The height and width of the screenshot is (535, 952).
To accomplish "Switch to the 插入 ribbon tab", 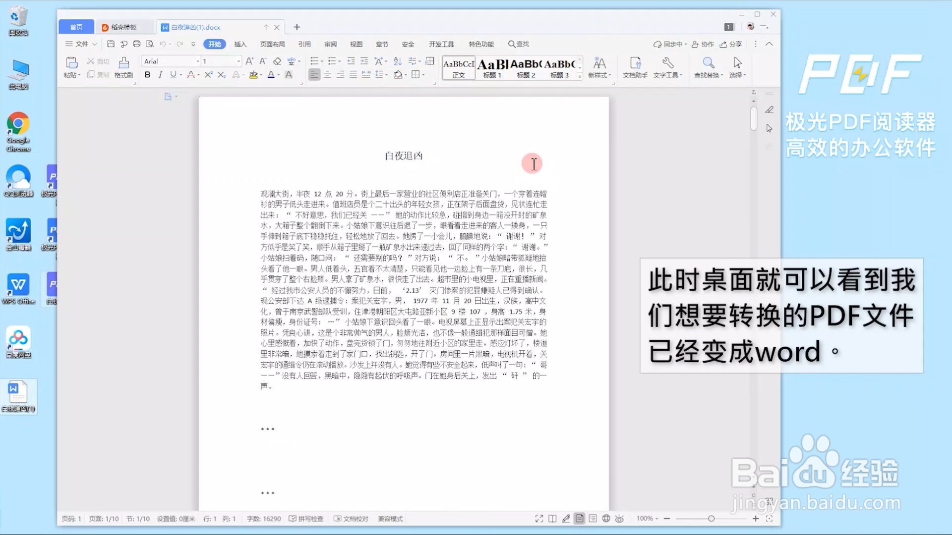I will (240, 44).
